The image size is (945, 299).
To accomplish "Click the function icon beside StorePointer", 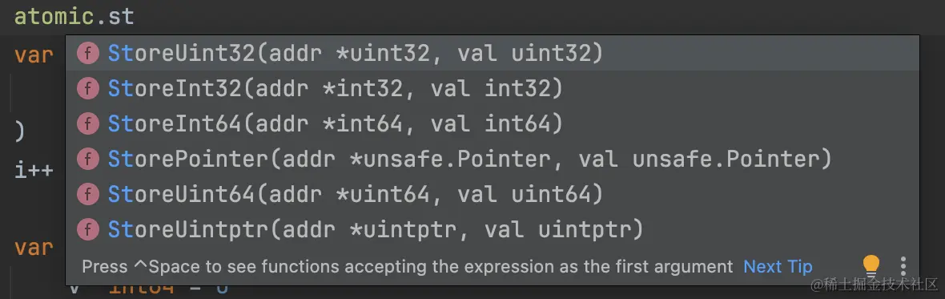I will coord(88,160).
